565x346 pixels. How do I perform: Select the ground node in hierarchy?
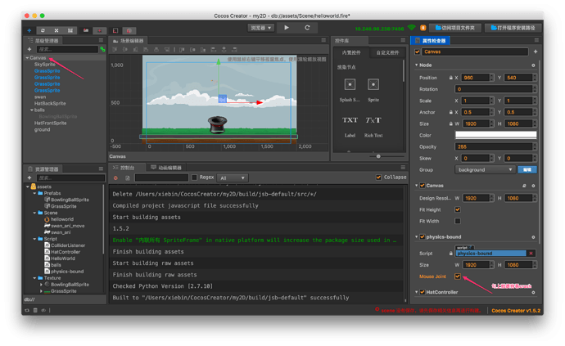pyautogui.click(x=42, y=129)
